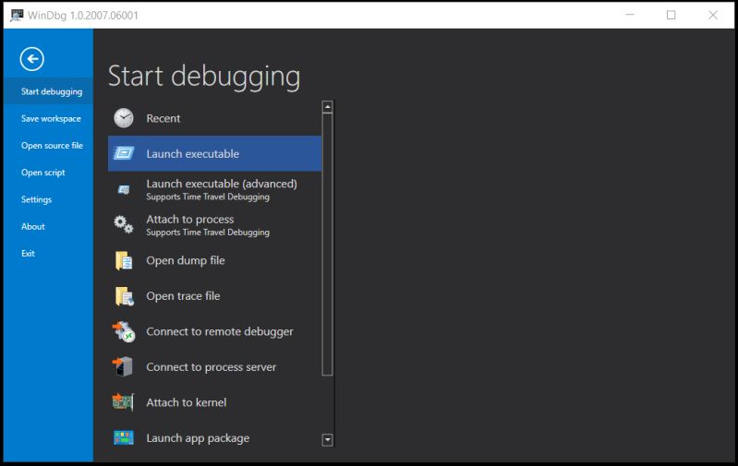Minimize the WinDbg window
The image size is (738, 466).
630,15
